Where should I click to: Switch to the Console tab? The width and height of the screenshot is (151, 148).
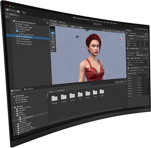[x=29, y=89]
